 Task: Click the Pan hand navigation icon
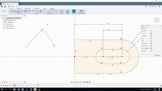tap(76, 82)
